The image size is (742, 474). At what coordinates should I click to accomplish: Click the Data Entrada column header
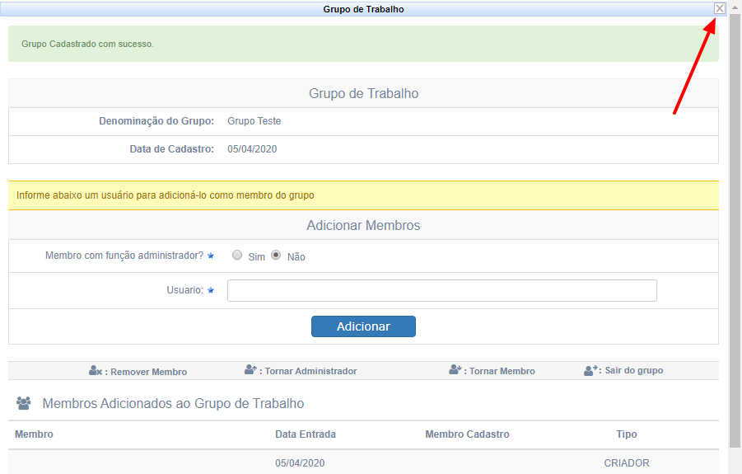[x=306, y=434]
